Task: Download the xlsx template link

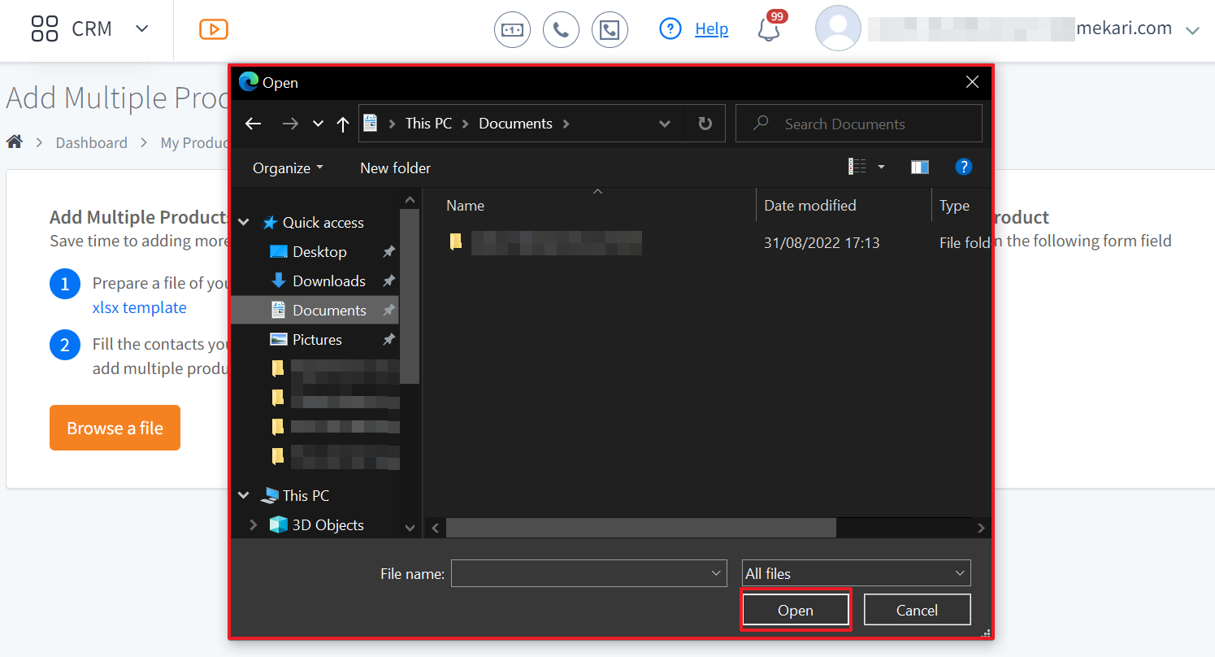Action: [x=140, y=307]
